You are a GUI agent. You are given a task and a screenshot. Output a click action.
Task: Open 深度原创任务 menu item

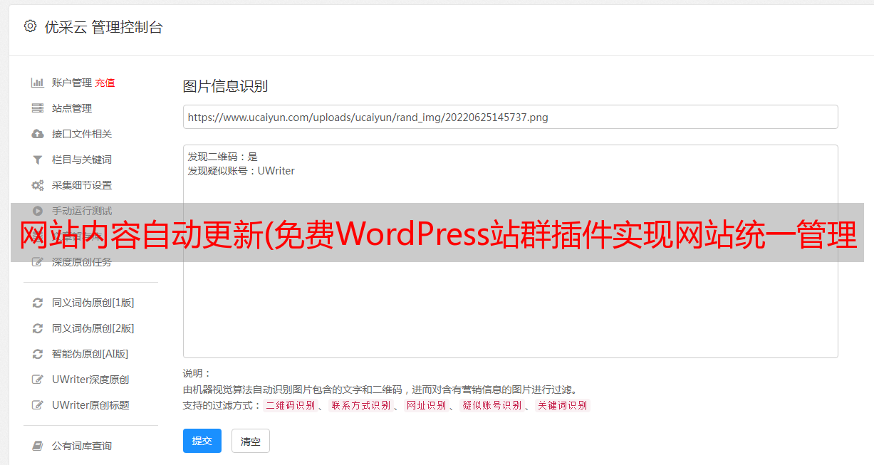(x=82, y=262)
